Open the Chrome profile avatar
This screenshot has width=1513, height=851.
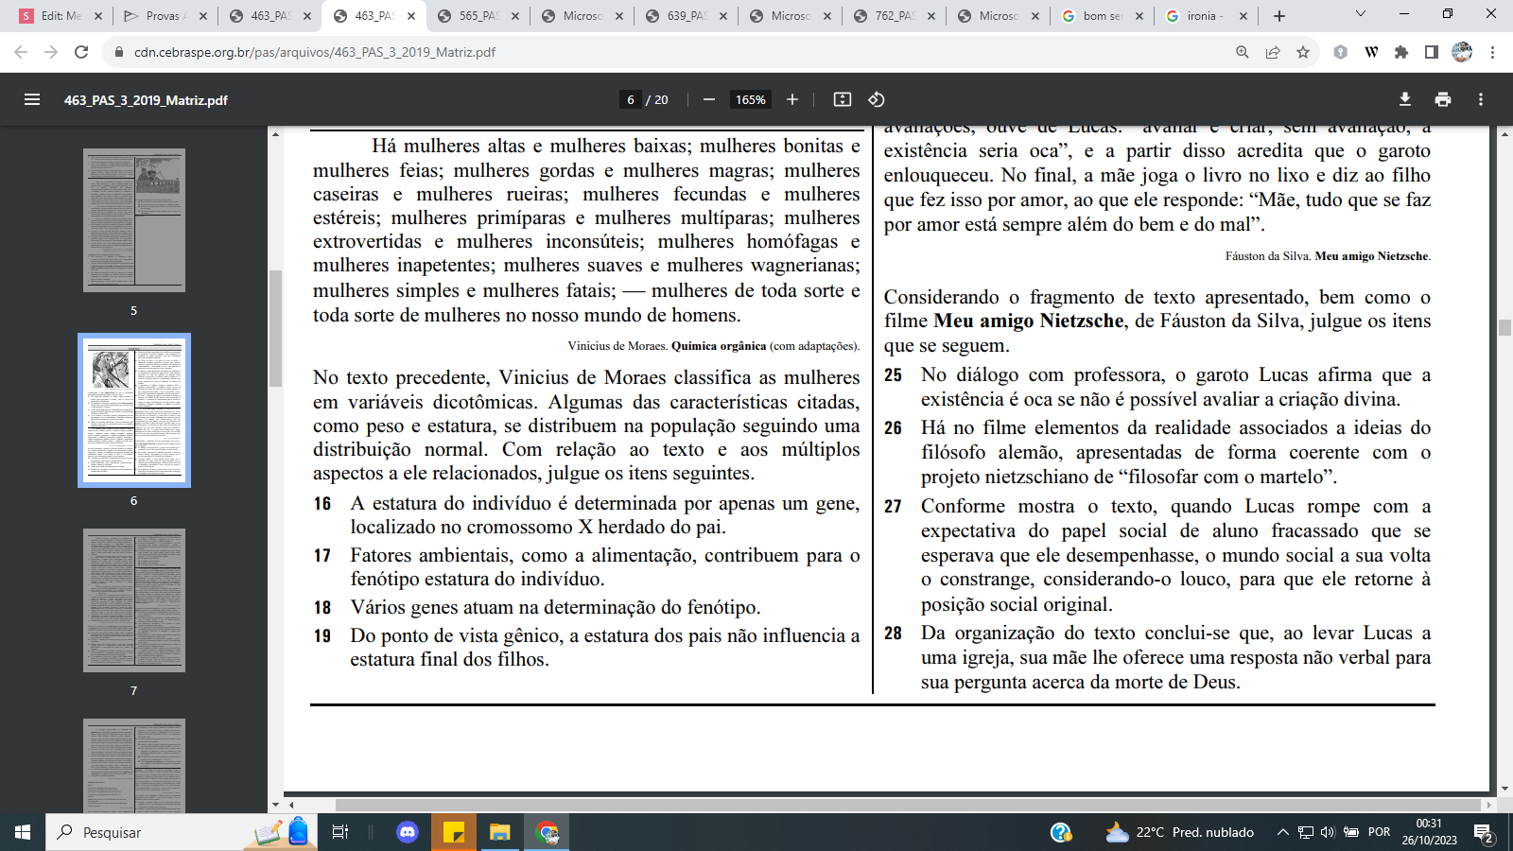coord(1462,52)
